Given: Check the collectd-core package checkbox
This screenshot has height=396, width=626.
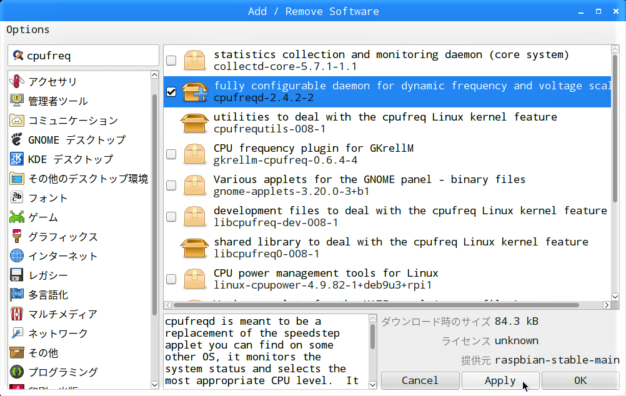Looking at the screenshot, I should [x=171, y=61].
